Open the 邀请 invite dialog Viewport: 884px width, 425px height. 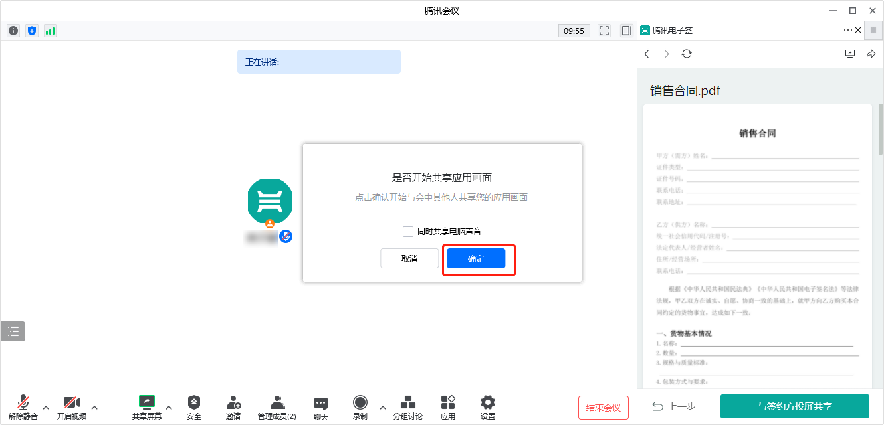pyautogui.click(x=233, y=407)
